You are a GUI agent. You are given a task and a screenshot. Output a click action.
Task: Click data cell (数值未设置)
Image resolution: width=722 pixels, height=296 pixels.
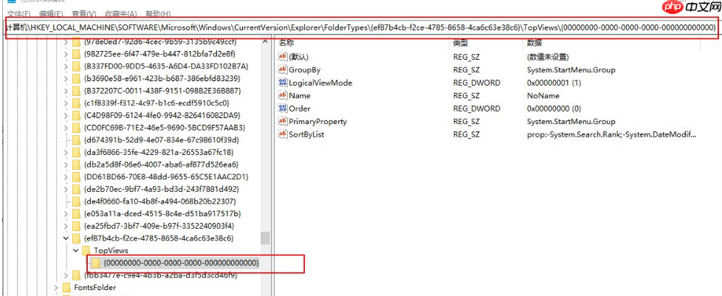pyautogui.click(x=549, y=57)
